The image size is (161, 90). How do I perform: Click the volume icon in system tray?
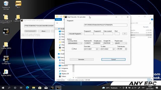coord(135,88)
